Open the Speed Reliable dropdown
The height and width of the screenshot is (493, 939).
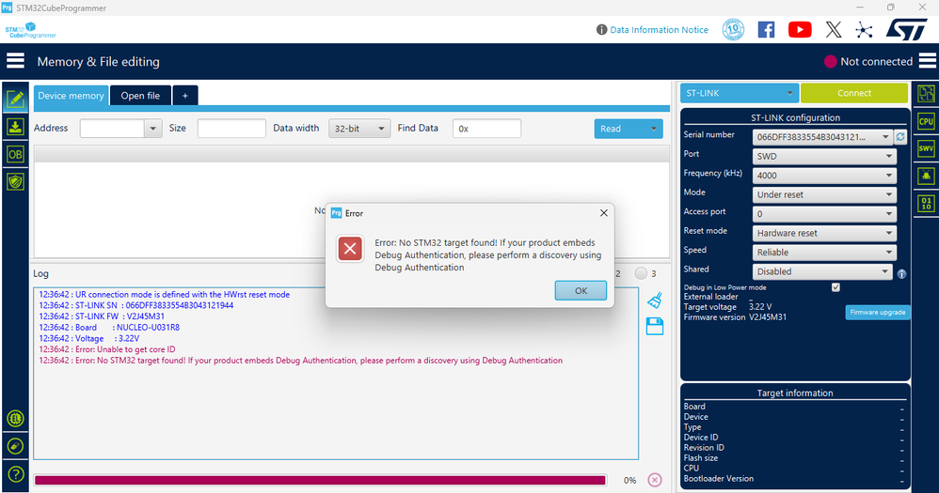click(824, 253)
